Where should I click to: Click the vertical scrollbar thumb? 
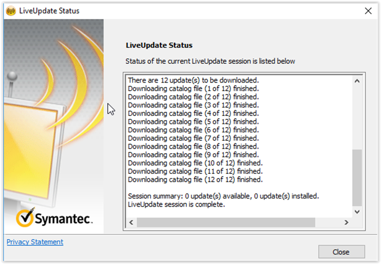click(x=357, y=178)
